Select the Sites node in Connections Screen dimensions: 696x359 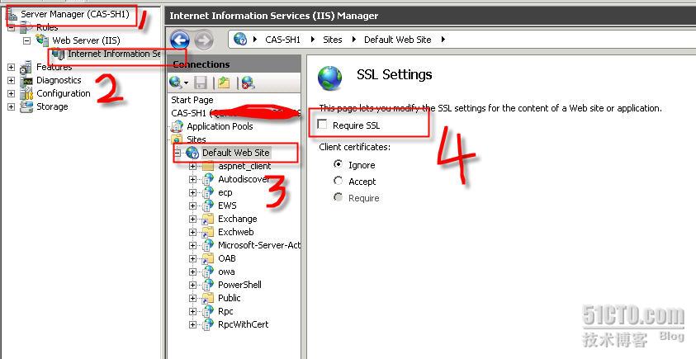(196, 139)
